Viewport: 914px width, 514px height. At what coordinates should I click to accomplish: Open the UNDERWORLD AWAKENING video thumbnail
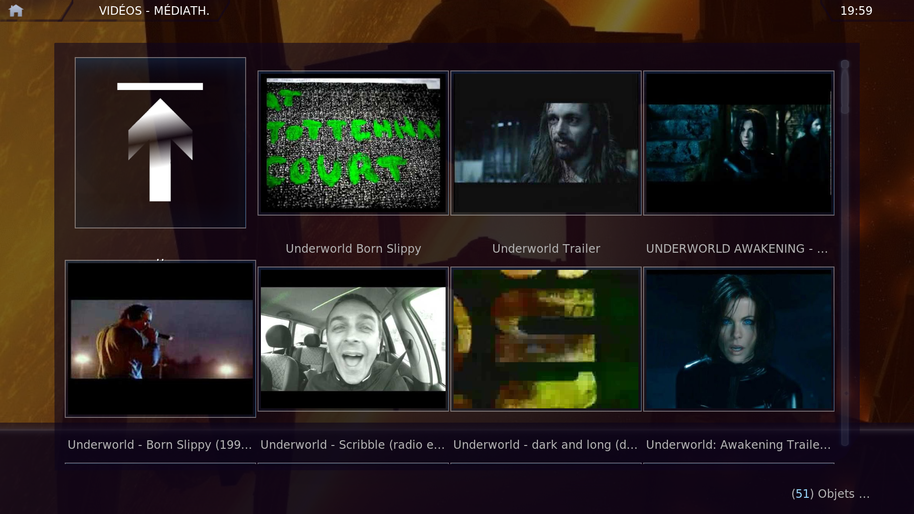pos(739,143)
